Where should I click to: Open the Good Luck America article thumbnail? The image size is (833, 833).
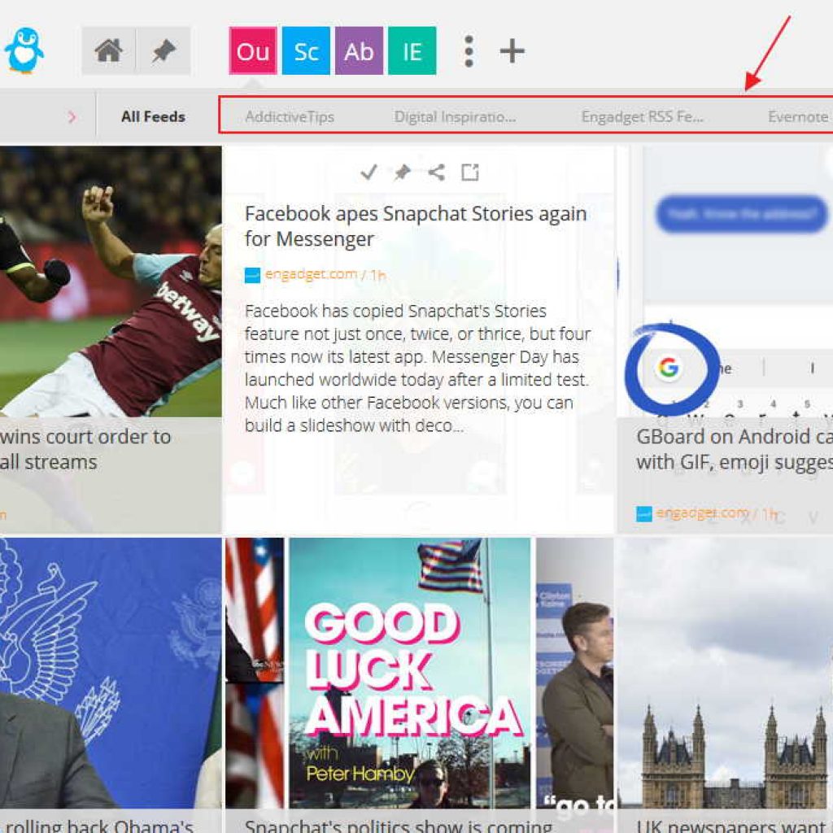(x=420, y=673)
